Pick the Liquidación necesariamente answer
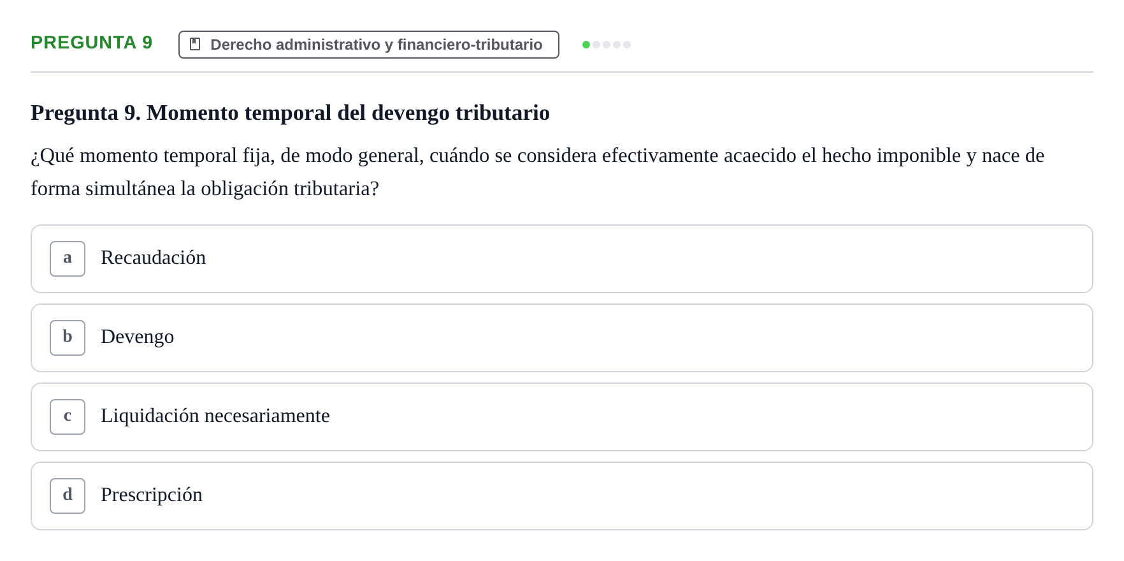Image resolution: width=1124 pixels, height=561 pixels. (x=562, y=417)
